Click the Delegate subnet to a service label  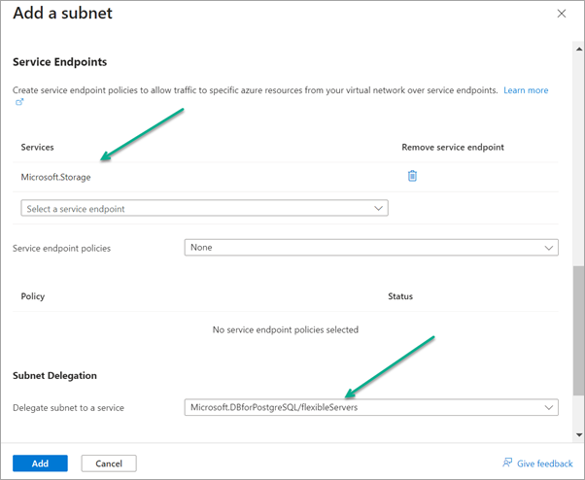[68, 408]
